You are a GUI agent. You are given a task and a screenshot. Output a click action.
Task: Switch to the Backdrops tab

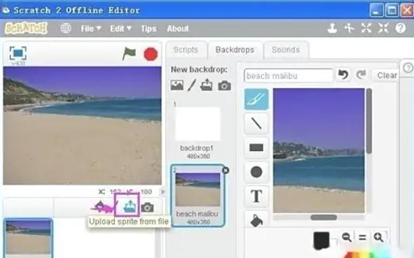pos(235,50)
